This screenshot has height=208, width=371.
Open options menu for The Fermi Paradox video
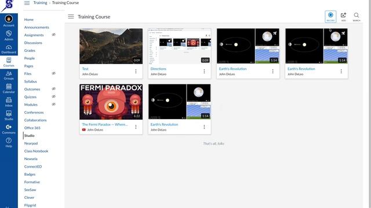click(136, 127)
